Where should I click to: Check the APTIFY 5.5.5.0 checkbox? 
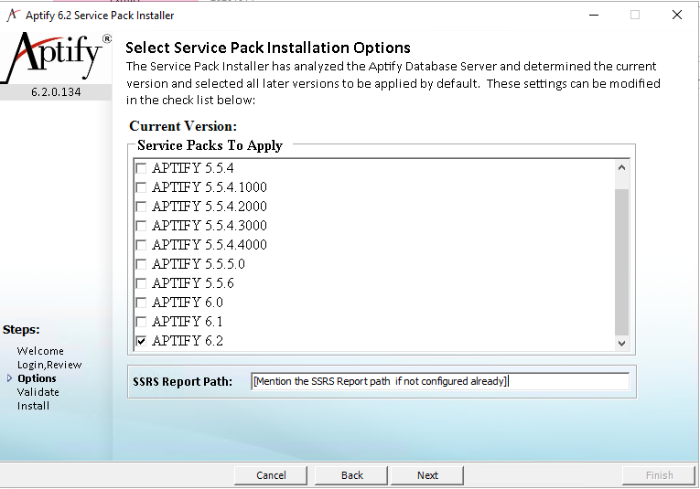(x=141, y=264)
